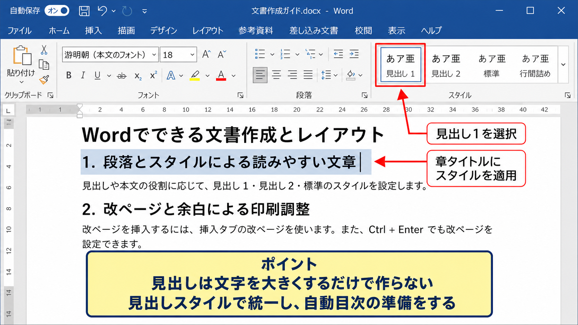Center the paragraph text
Screen dimensions: 578x325
pyautogui.click(x=276, y=75)
